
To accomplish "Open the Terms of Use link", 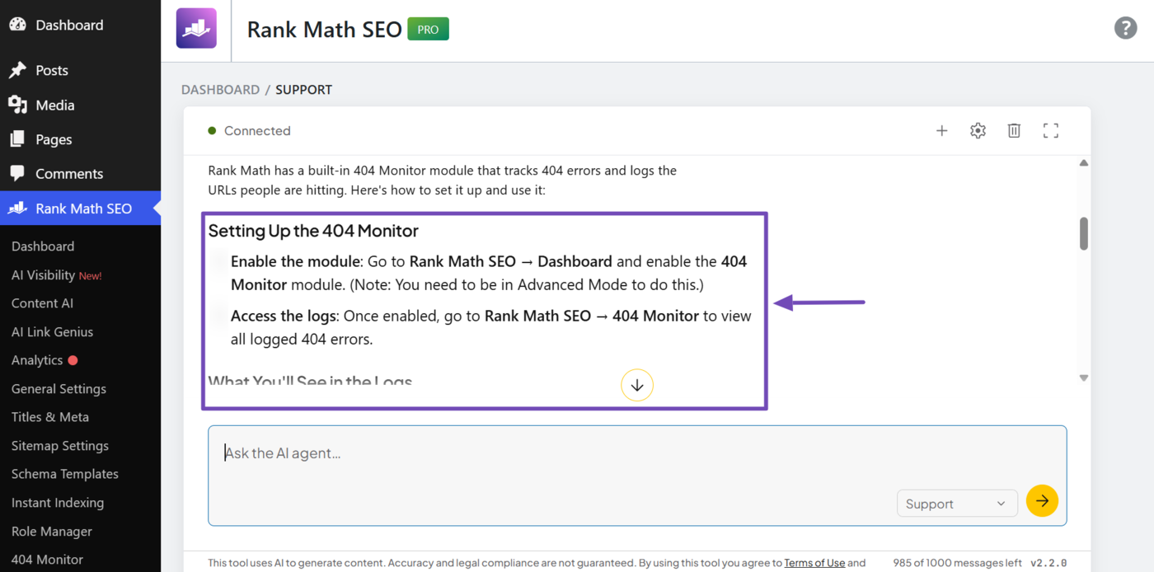I will point(814,563).
